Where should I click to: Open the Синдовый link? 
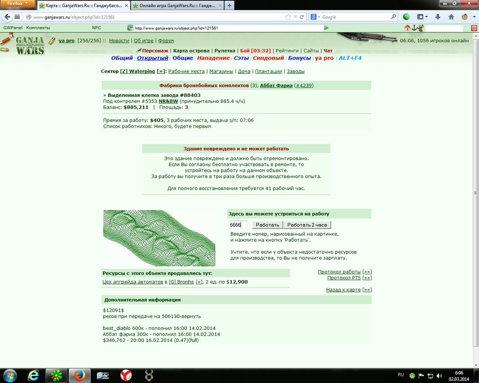click(268, 58)
